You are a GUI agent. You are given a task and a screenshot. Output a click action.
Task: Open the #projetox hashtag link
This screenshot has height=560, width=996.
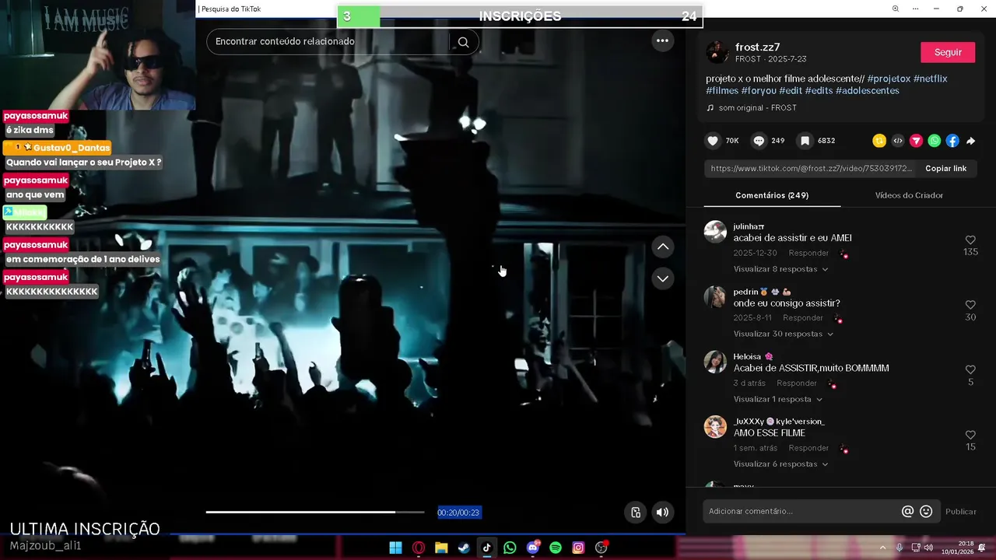[x=889, y=79]
